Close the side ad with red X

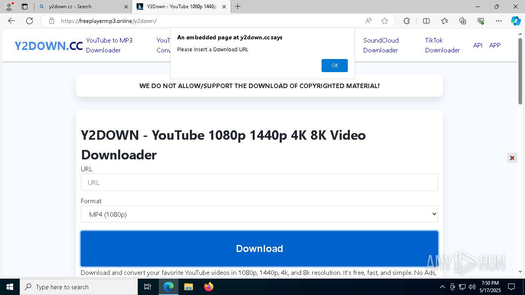[512, 158]
